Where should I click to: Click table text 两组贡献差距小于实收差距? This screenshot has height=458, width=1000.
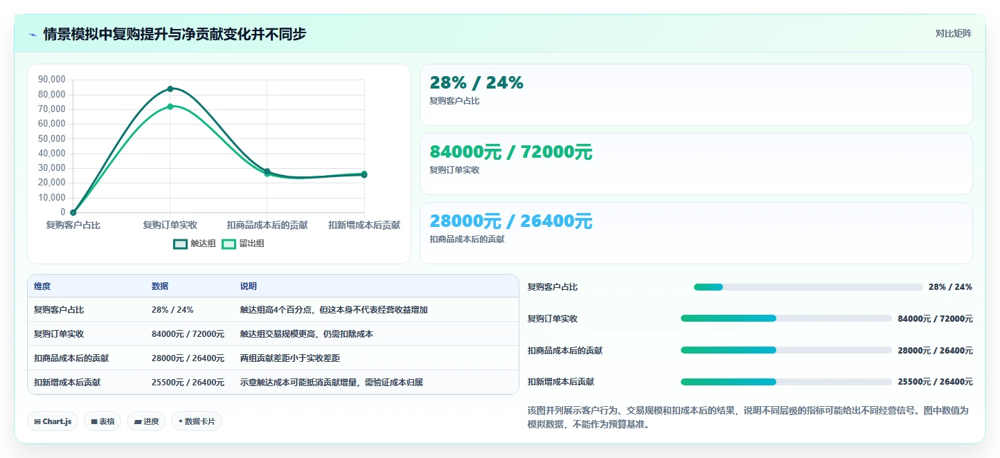click(x=290, y=358)
